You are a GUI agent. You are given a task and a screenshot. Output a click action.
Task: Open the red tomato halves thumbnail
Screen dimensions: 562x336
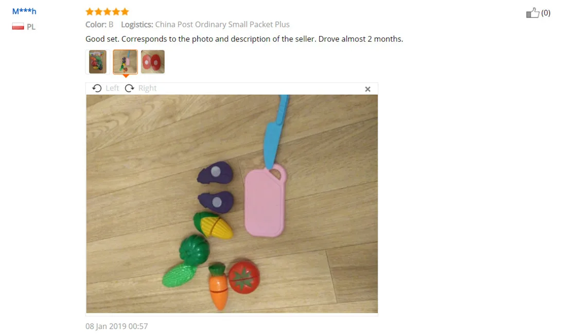click(x=153, y=62)
